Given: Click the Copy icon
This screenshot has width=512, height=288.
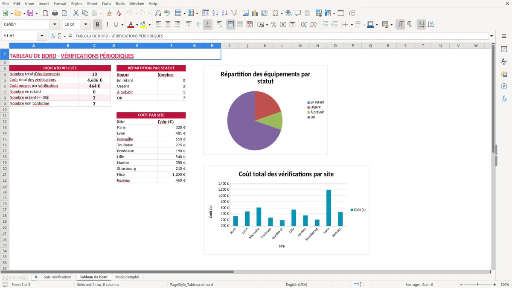Looking at the screenshot, I should (x=85, y=13).
